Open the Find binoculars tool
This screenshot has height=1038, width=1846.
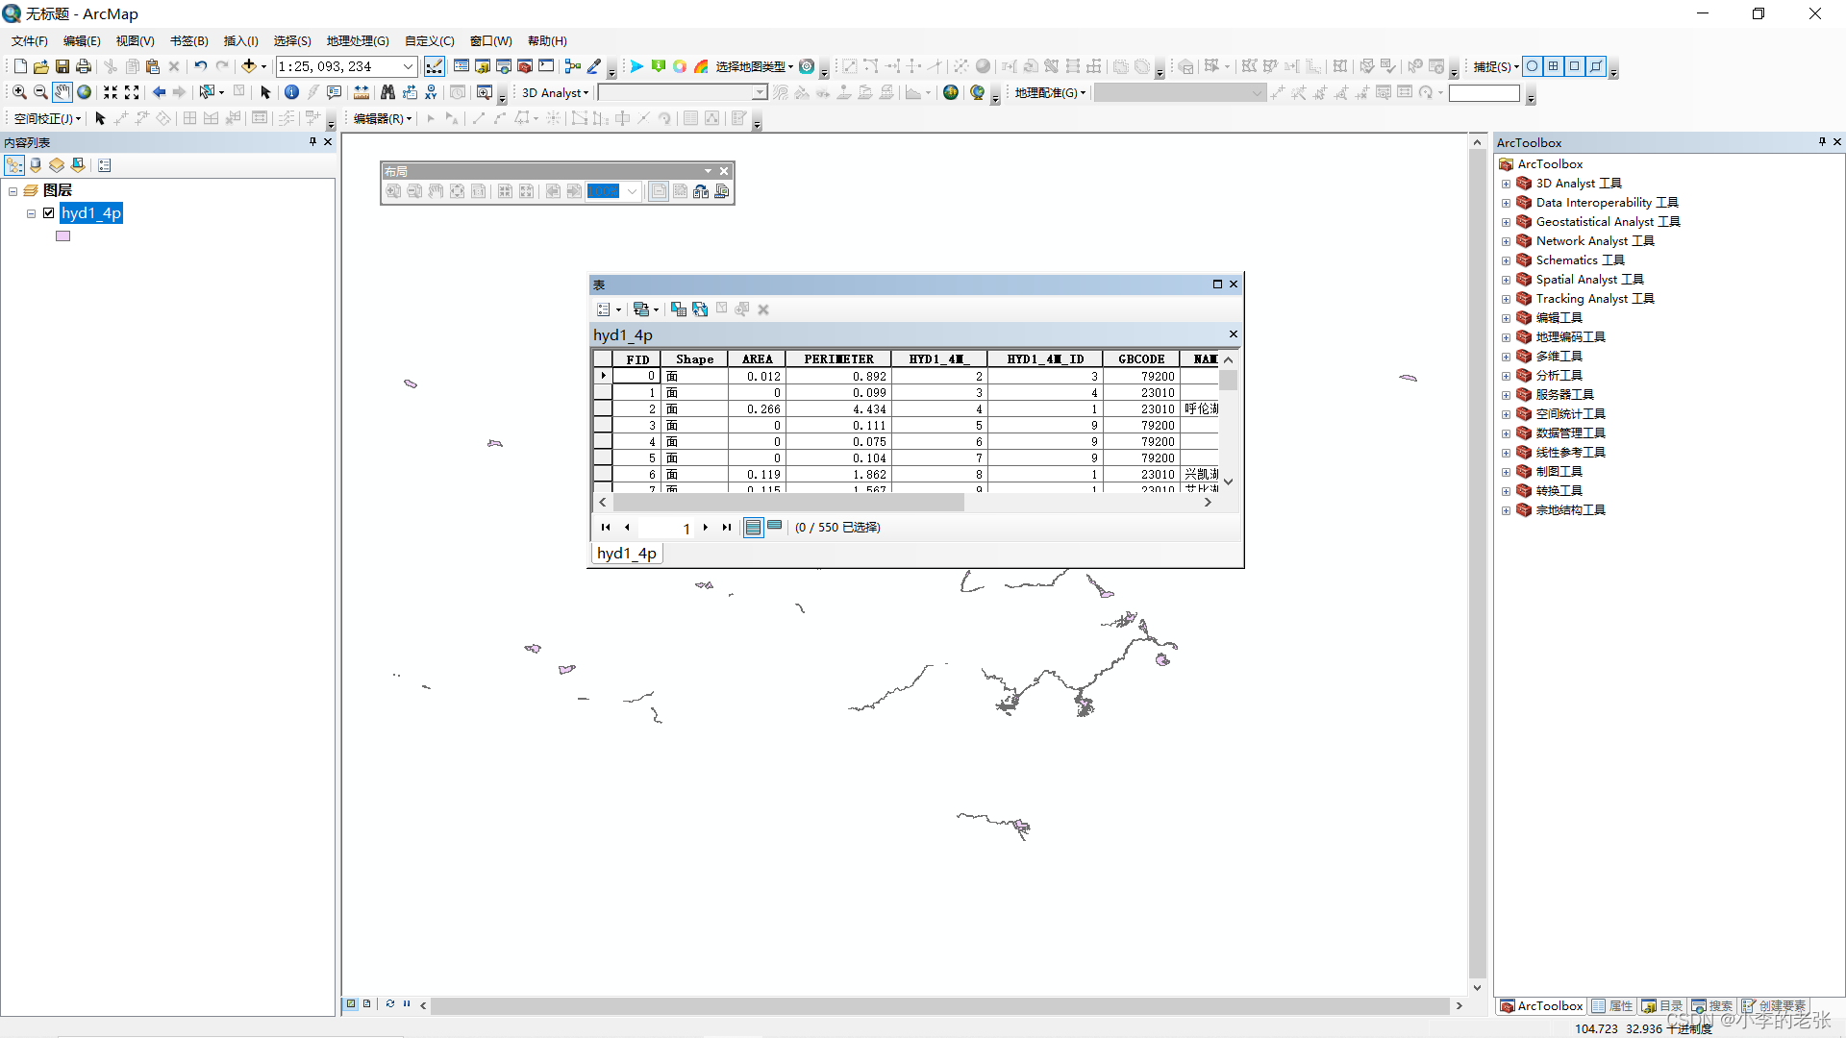click(x=387, y=92)
